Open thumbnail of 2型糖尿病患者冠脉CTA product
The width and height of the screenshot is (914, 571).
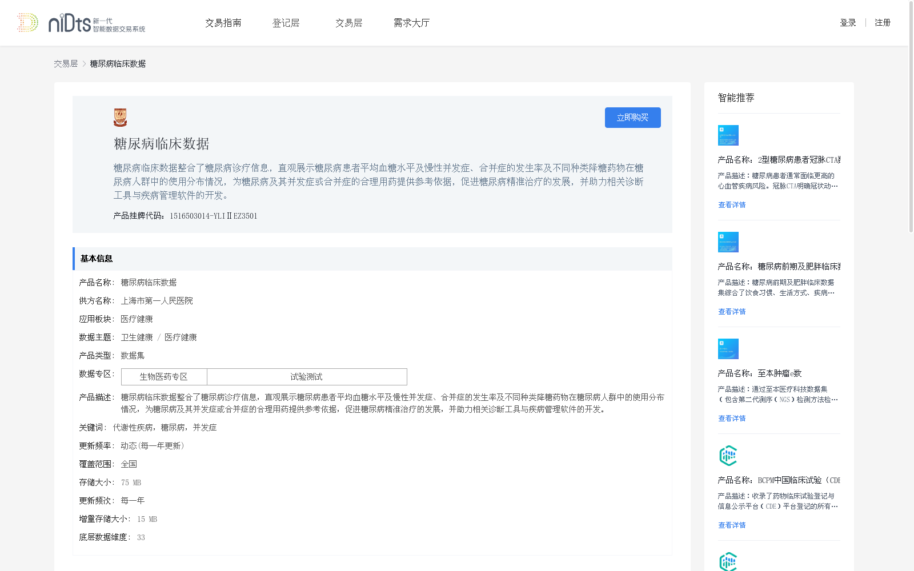click(728, 135)
